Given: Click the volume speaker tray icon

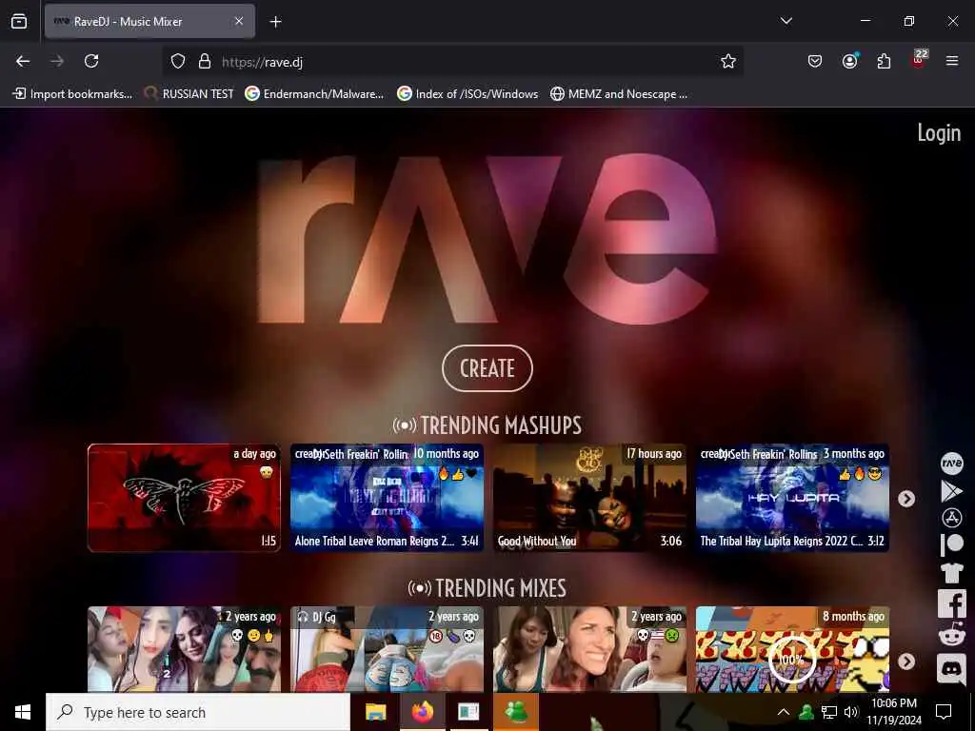Looking at the screenshot, I should (x=851, y=712).
